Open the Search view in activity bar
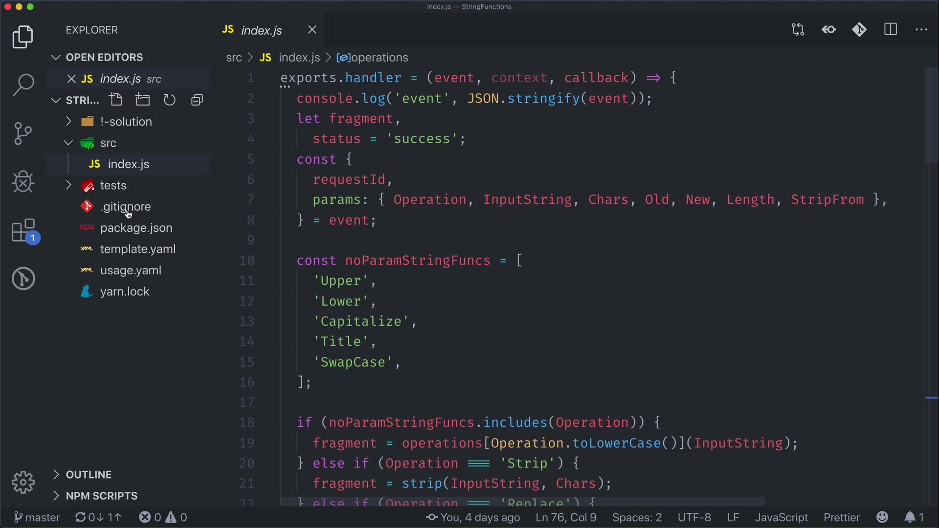This screenshot has width=939, height=528. [x=23, y=85]
